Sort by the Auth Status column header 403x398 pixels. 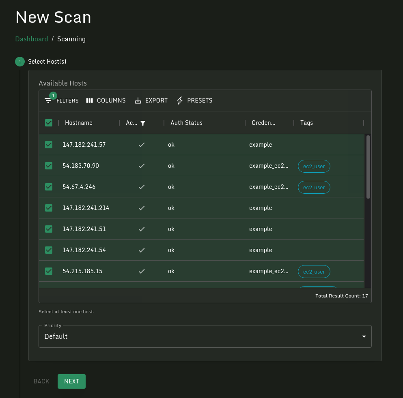coord(186,123)
